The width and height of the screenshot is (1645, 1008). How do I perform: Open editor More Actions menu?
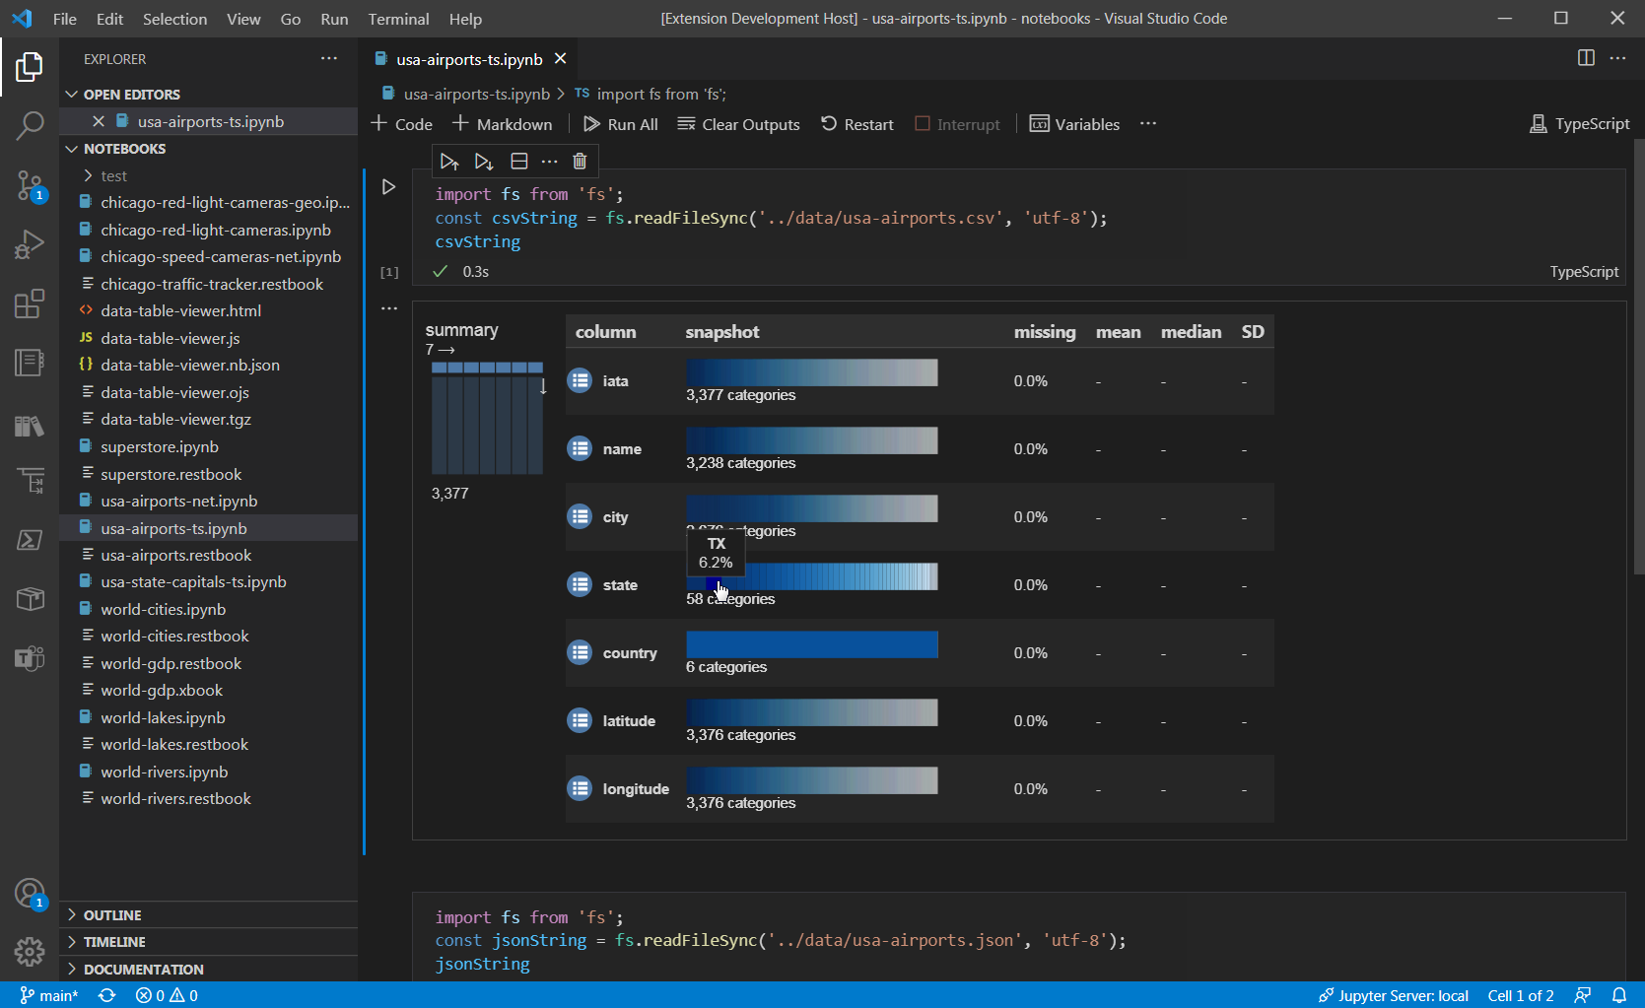pos(1617,58)
